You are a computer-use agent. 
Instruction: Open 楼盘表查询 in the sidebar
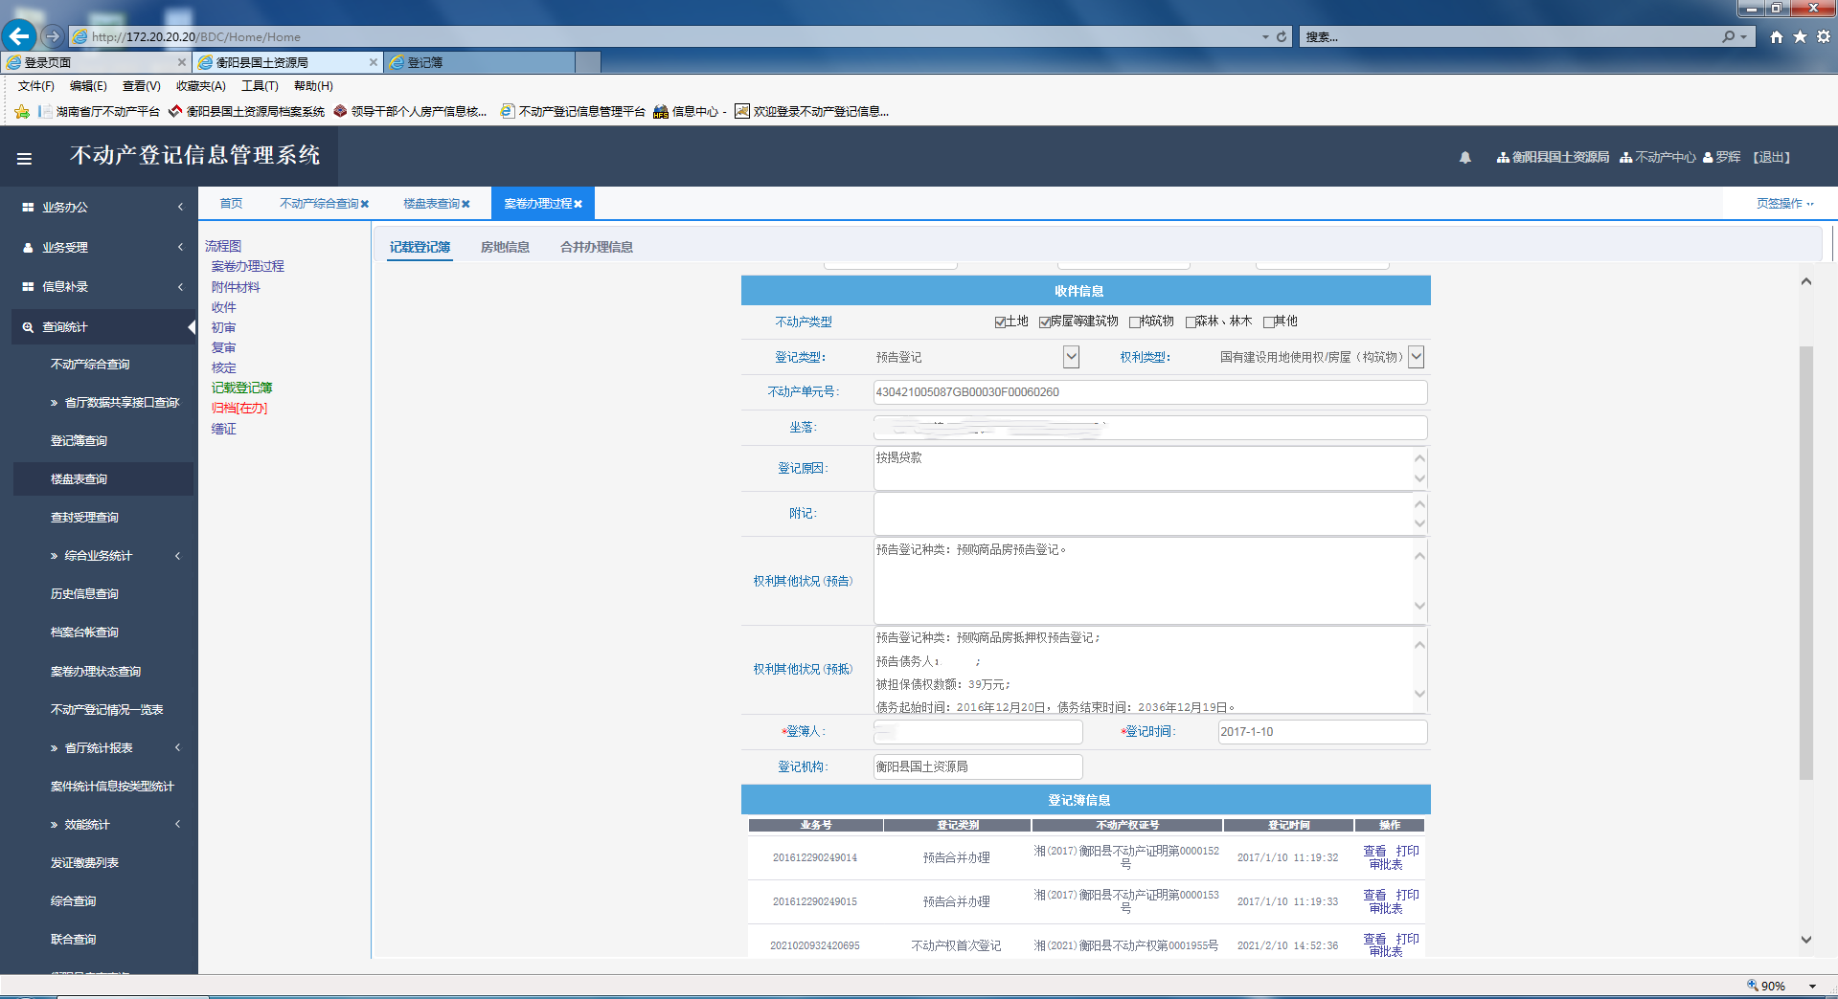(103, 479)
